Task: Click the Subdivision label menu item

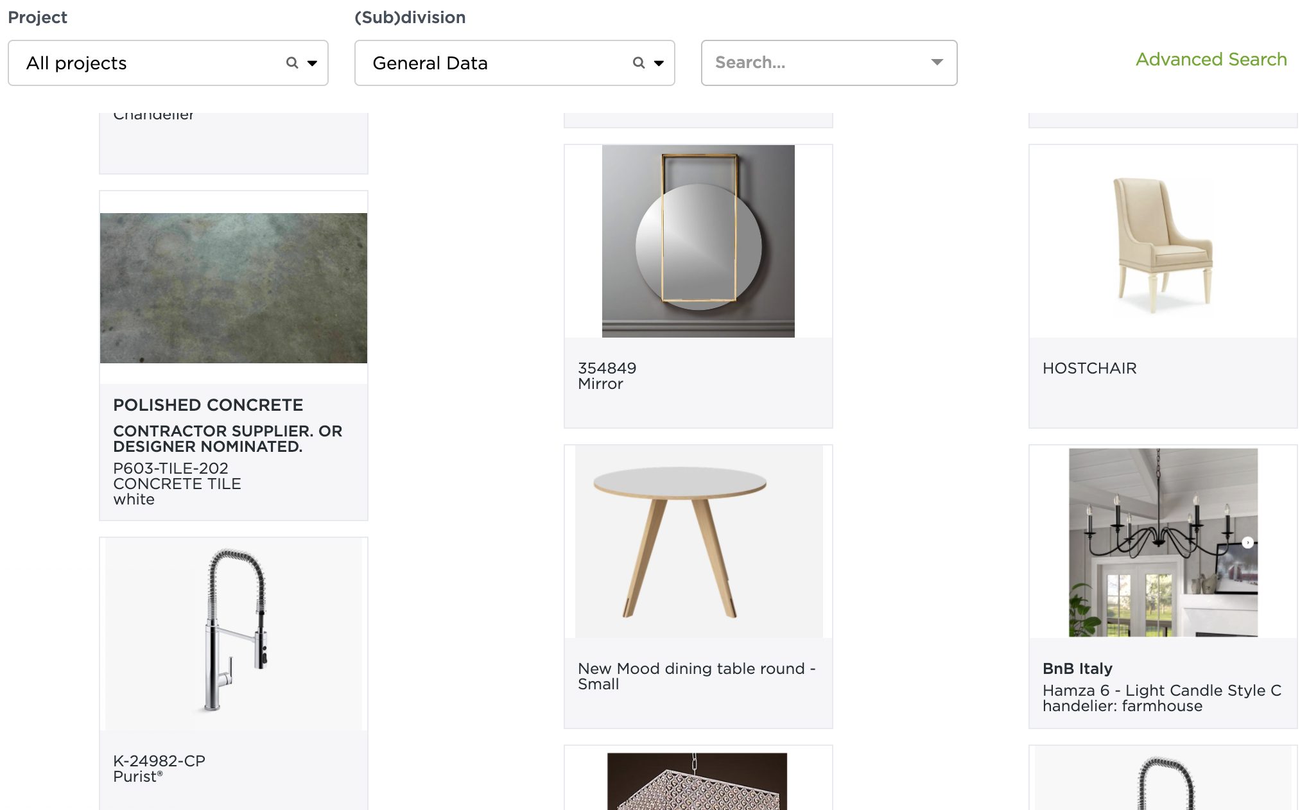Action: pos(410,17)
